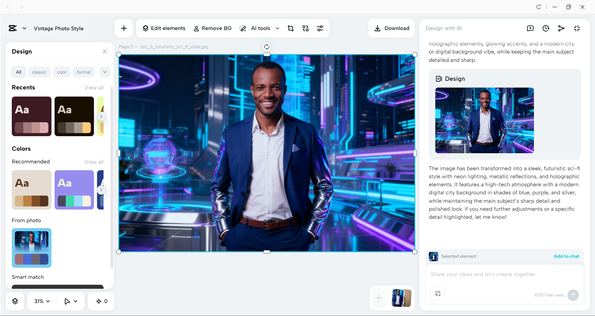This screenshot has height=316, width=595.
Task: Go forward using the right arrow
Action: tap(21, 7)
